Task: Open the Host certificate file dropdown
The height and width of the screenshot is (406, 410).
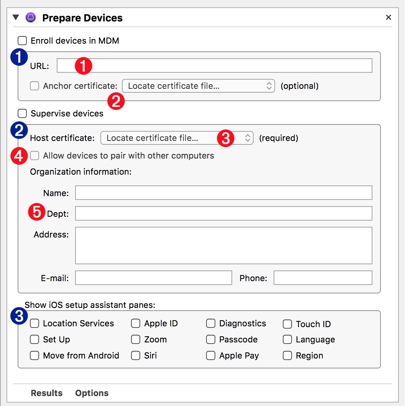Action: click(177, 138)
